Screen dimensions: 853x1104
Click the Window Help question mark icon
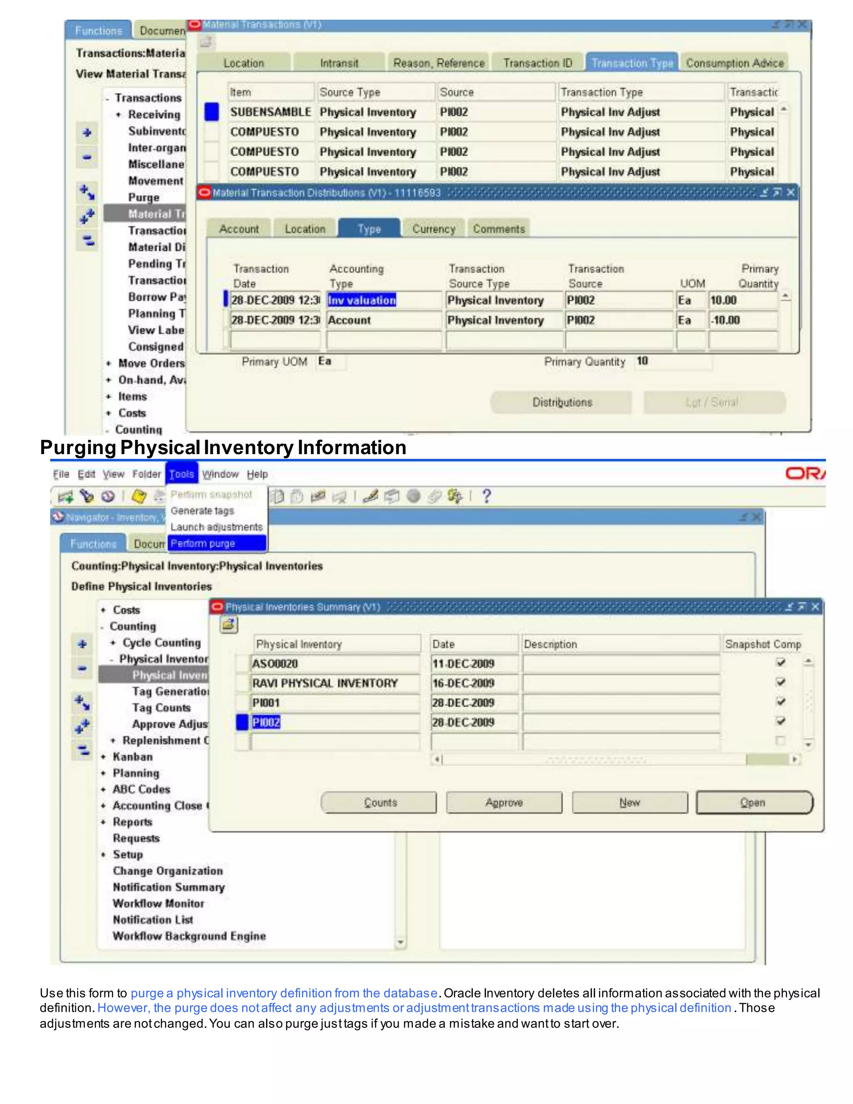click(486, 496)
